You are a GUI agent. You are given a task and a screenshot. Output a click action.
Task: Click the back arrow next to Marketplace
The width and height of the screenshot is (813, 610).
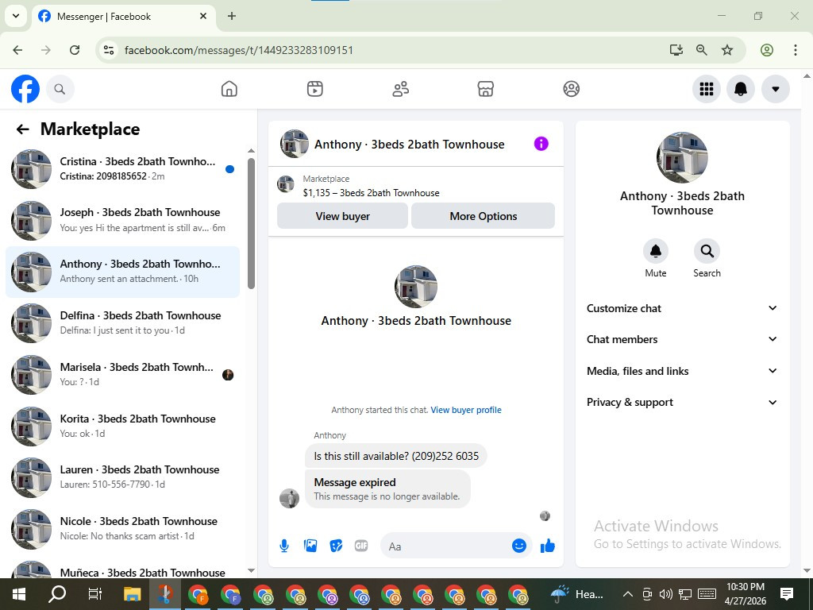tap(22, 129)
